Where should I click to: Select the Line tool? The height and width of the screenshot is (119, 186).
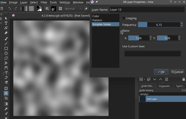[6, 44]
